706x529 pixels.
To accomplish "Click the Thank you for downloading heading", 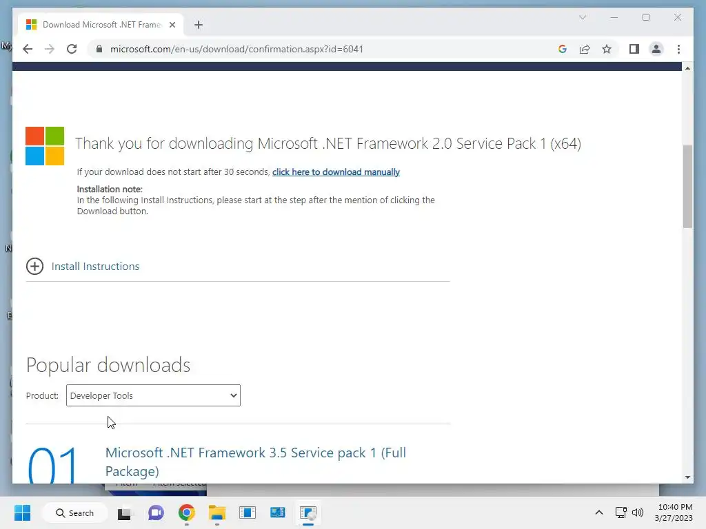I will point(327,143).
